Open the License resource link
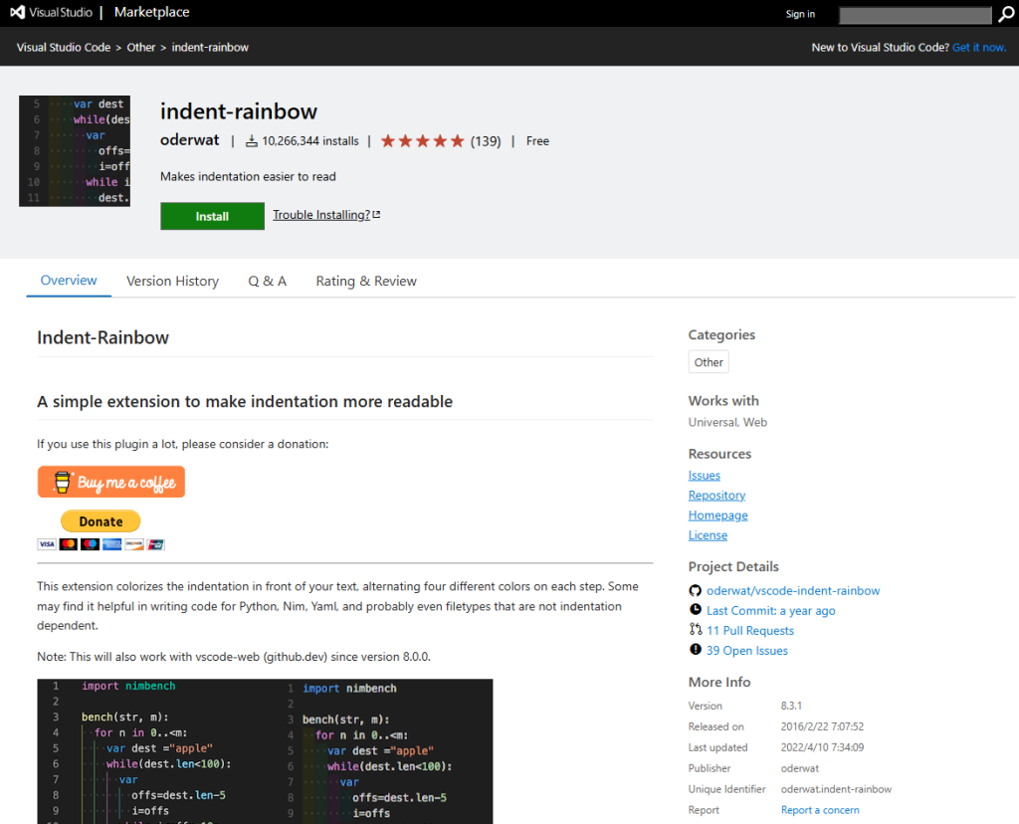Screen dimensions: 1019x824 coord(708,535)
